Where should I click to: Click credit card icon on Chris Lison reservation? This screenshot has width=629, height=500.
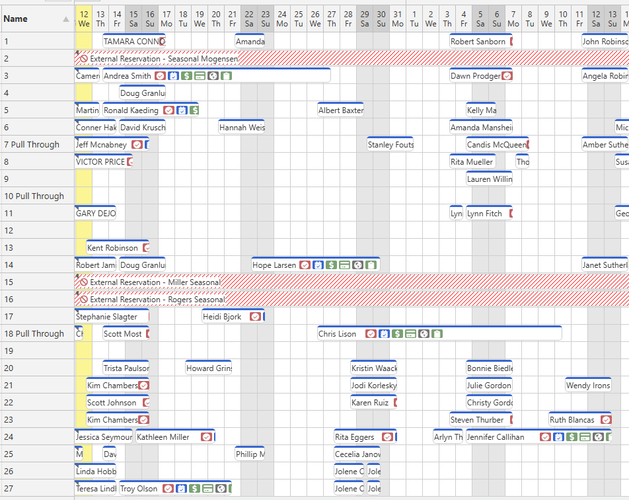[x=411, y=334]
